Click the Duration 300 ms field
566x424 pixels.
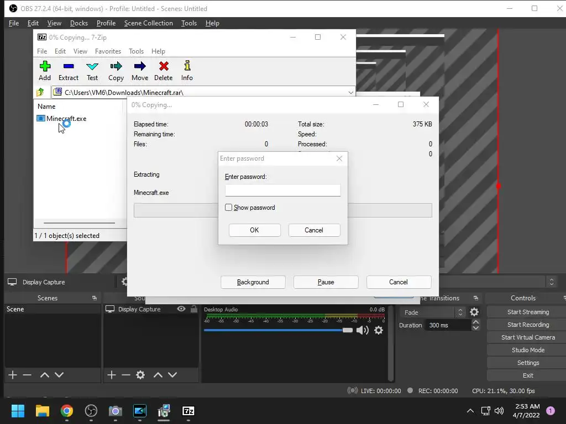click(x=449, y=325)
